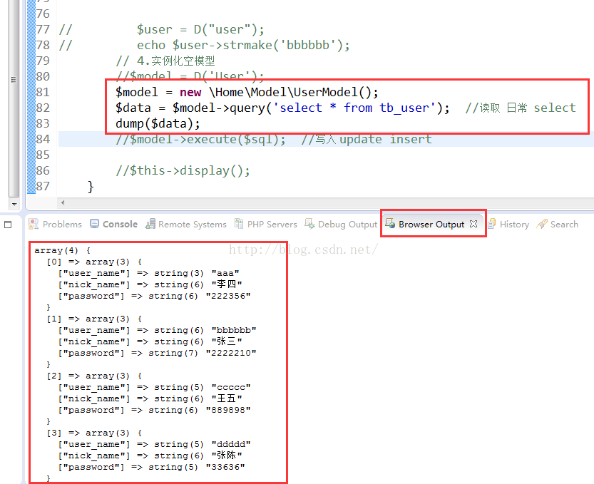Click the 'array(4) {' output line

coord(63,250)
